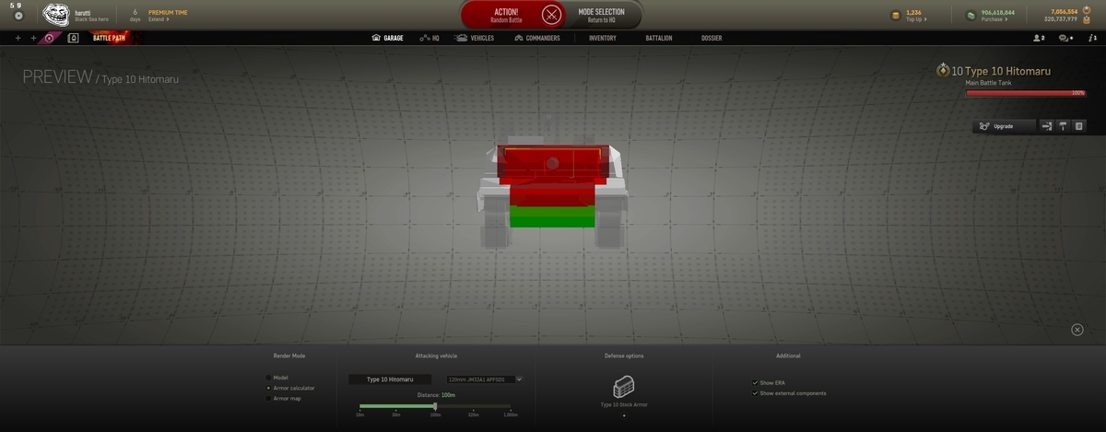
Task: Click the document details icon beside paint roller
Action: point(1078,126)
